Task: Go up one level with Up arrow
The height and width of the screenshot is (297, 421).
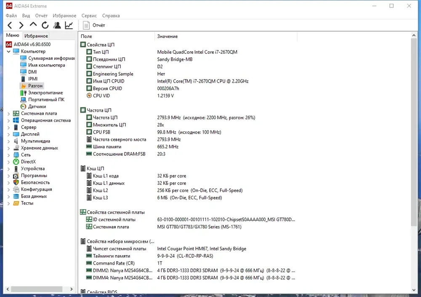Action: tap(33, 25)
